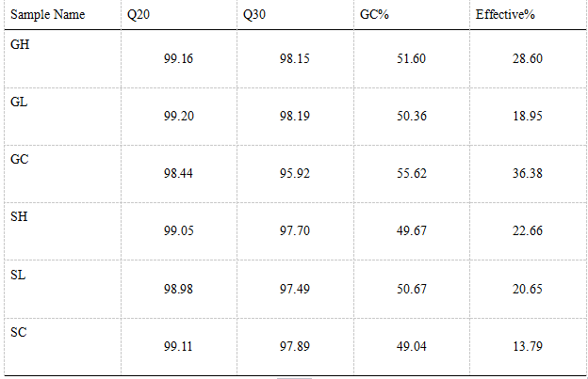
Task: Select the SL sample name cell
Action: [18, 275]
